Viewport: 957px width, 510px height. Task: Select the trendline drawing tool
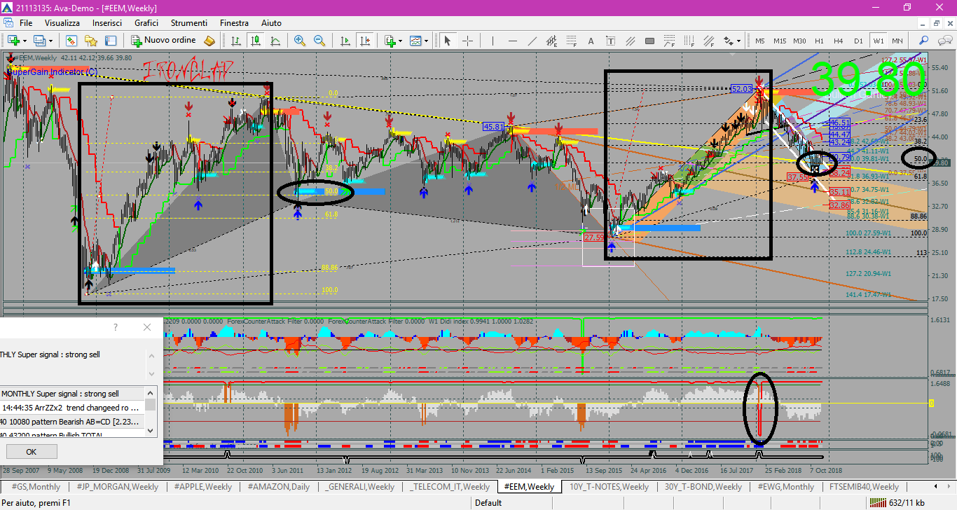(532, 41)
